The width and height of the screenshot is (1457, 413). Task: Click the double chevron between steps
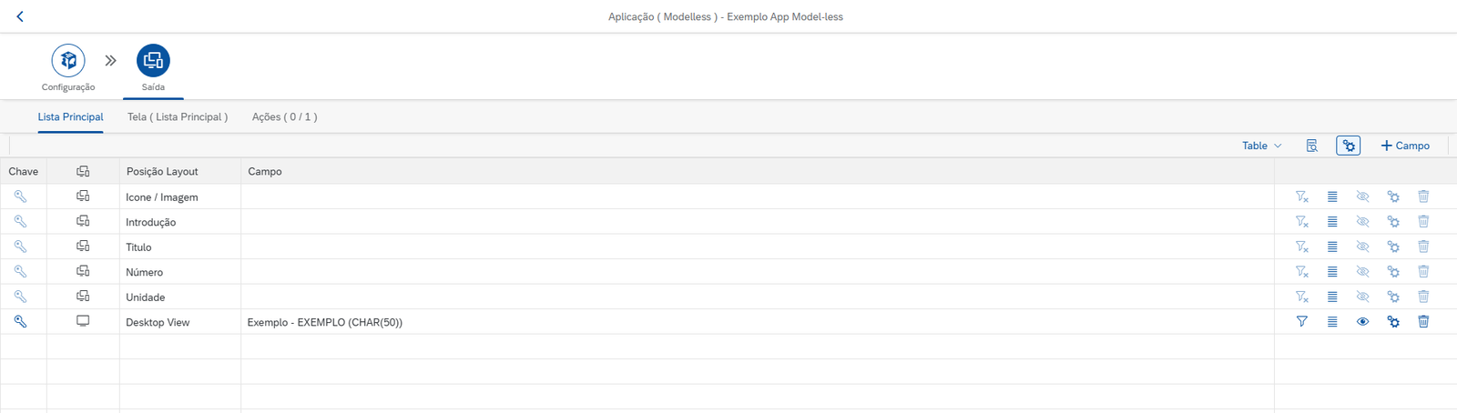click(x=110, y=60)
